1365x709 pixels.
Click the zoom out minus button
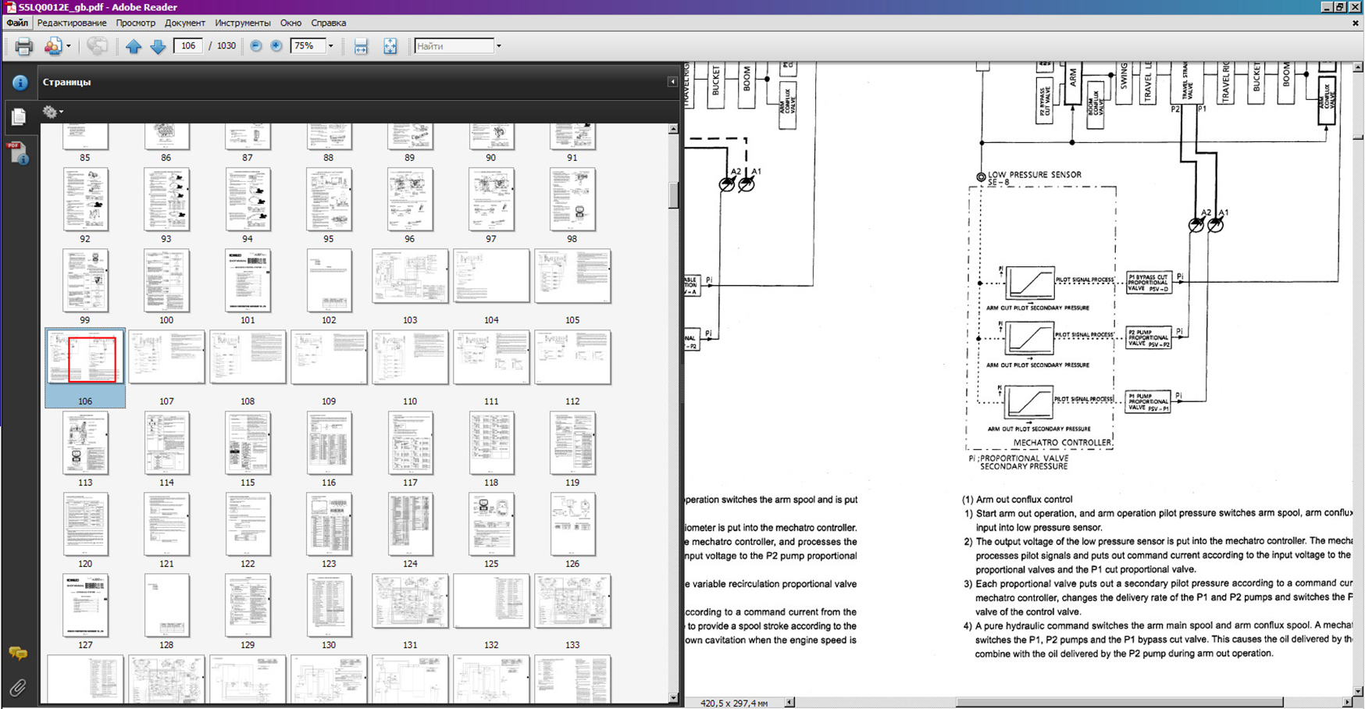(x=256, y=46)
